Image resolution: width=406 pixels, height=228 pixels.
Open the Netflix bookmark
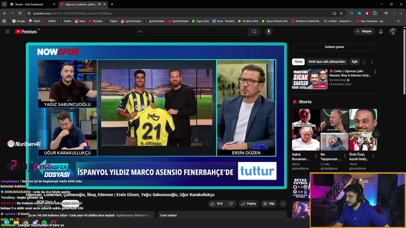49,21
